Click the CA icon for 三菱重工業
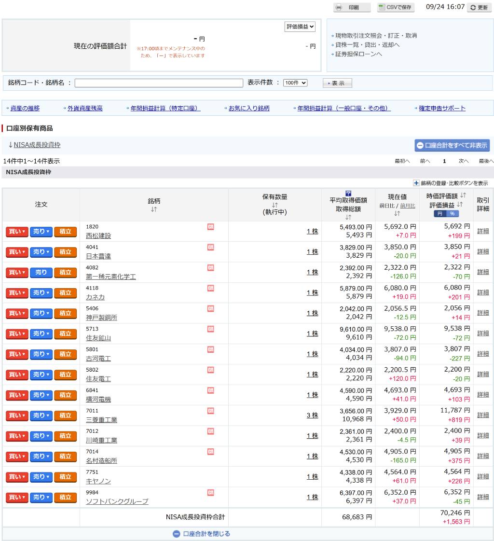This screenshot has width=494, height=541. [x=210, y=411]
